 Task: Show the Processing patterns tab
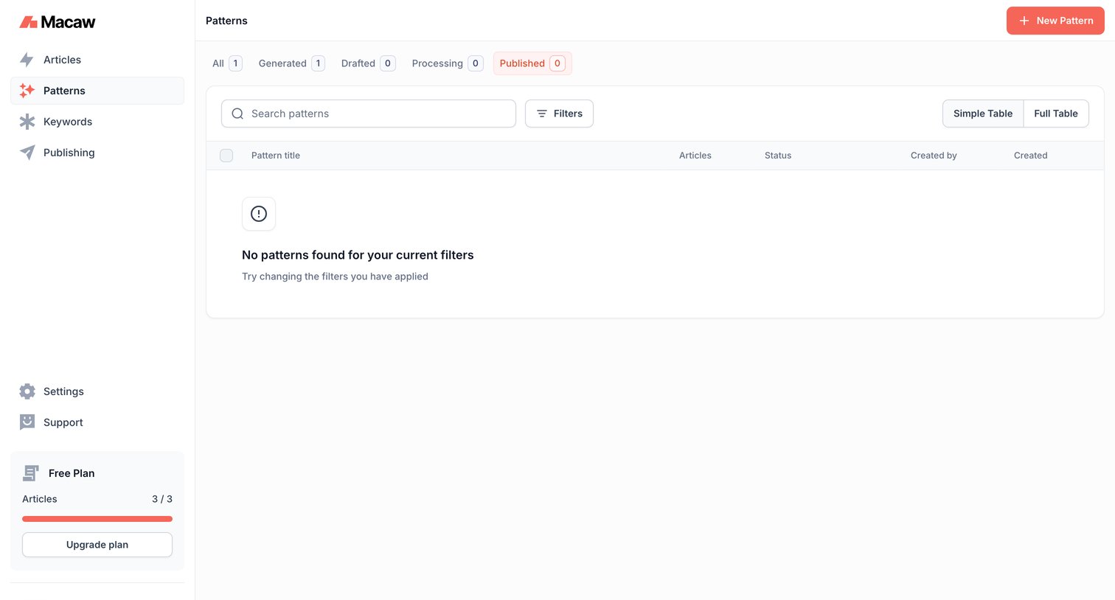(447, 63)
